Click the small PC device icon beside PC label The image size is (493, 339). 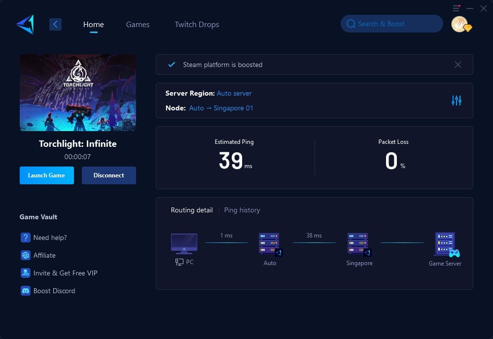click(x=179, y=262)
